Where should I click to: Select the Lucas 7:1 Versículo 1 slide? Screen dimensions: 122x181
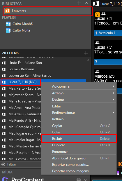[108, 23]
